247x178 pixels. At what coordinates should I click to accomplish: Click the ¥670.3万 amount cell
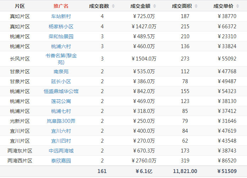pos(144,151)
